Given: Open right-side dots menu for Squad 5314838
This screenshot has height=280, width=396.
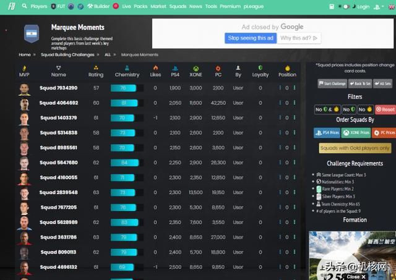Looking at the screenshot, I should (295, 132).
